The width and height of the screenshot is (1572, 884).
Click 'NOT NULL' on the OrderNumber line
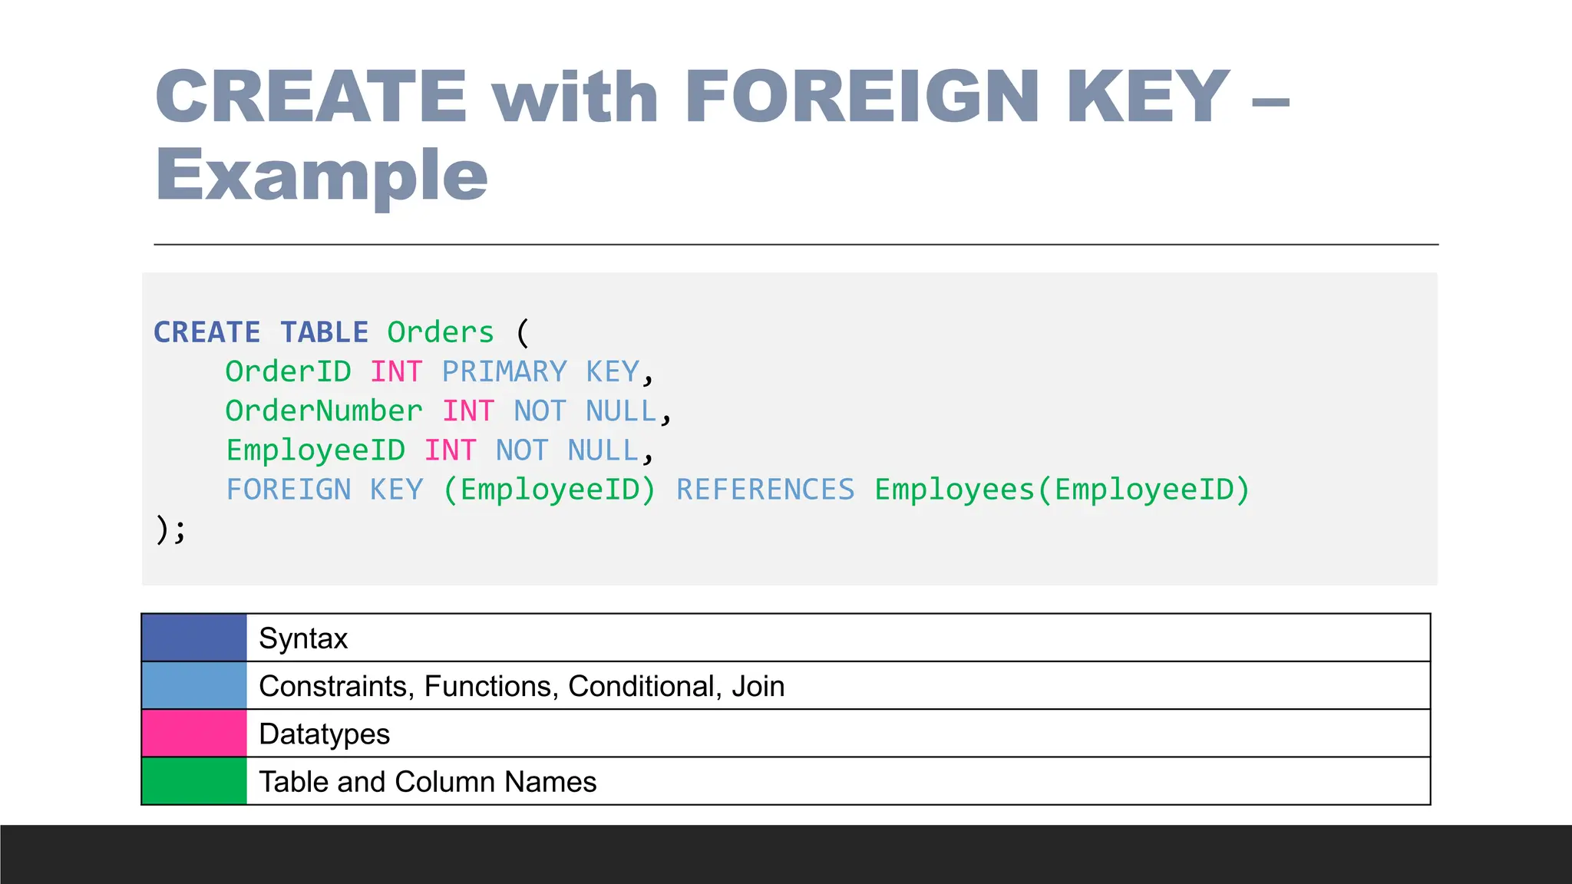click(x=586, y=411)
